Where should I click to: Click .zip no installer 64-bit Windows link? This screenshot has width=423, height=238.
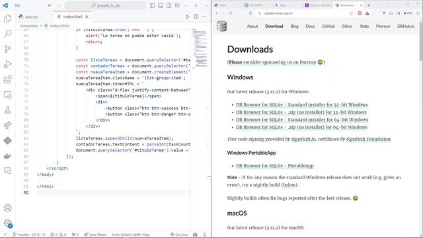301,128
